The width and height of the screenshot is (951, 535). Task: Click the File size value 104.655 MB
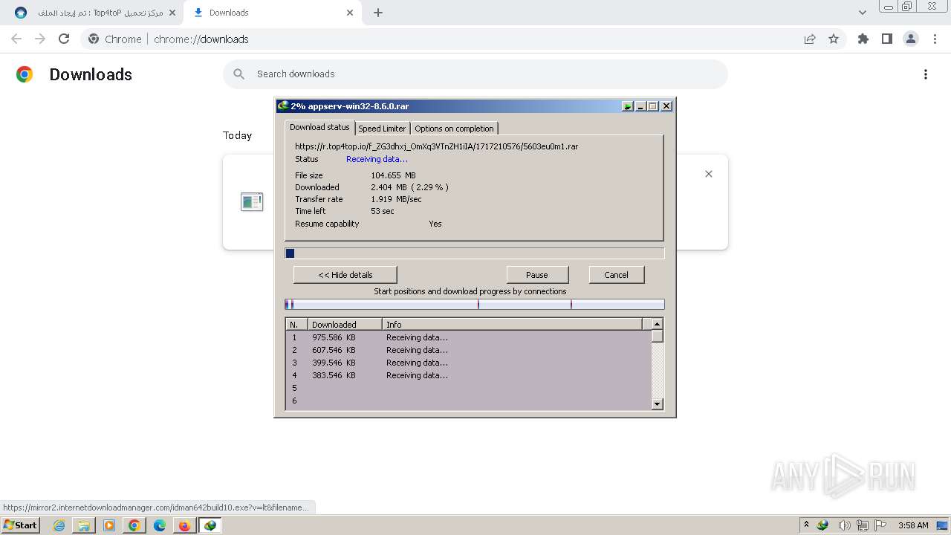[x=393, y=175]
